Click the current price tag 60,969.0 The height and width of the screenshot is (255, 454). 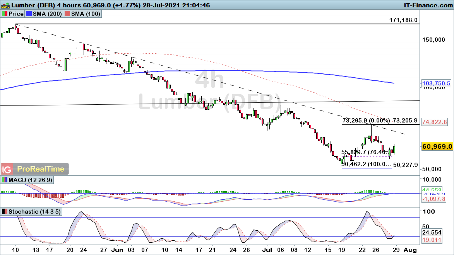(437, 146)
